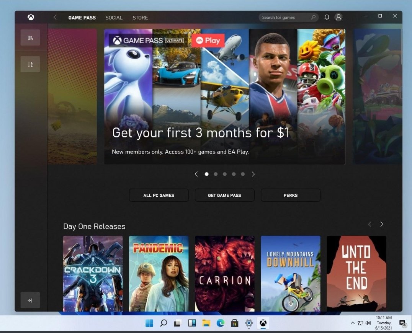The width and height of the screenshot is (412, 333).
Task: Open the profile account icon
Action: point(339,17)
